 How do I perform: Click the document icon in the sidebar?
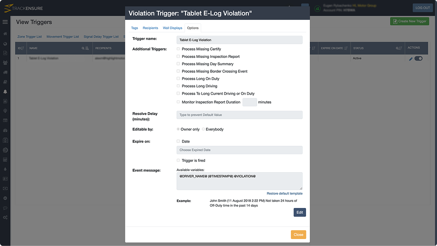click(5, 53)
